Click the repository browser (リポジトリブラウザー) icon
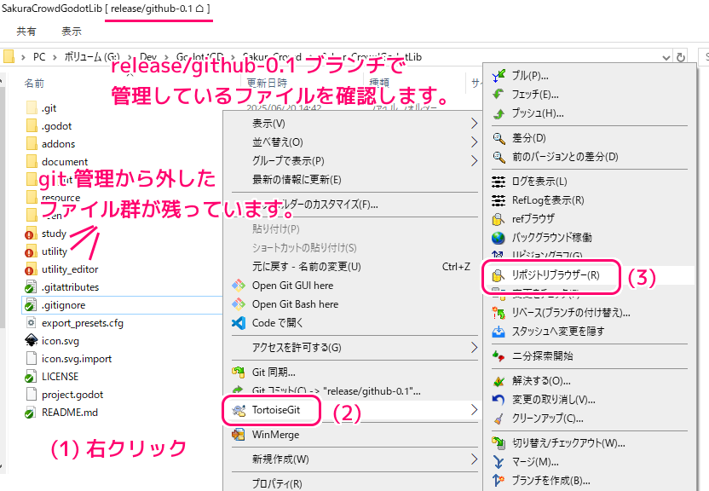 click(x=499, y=275)
